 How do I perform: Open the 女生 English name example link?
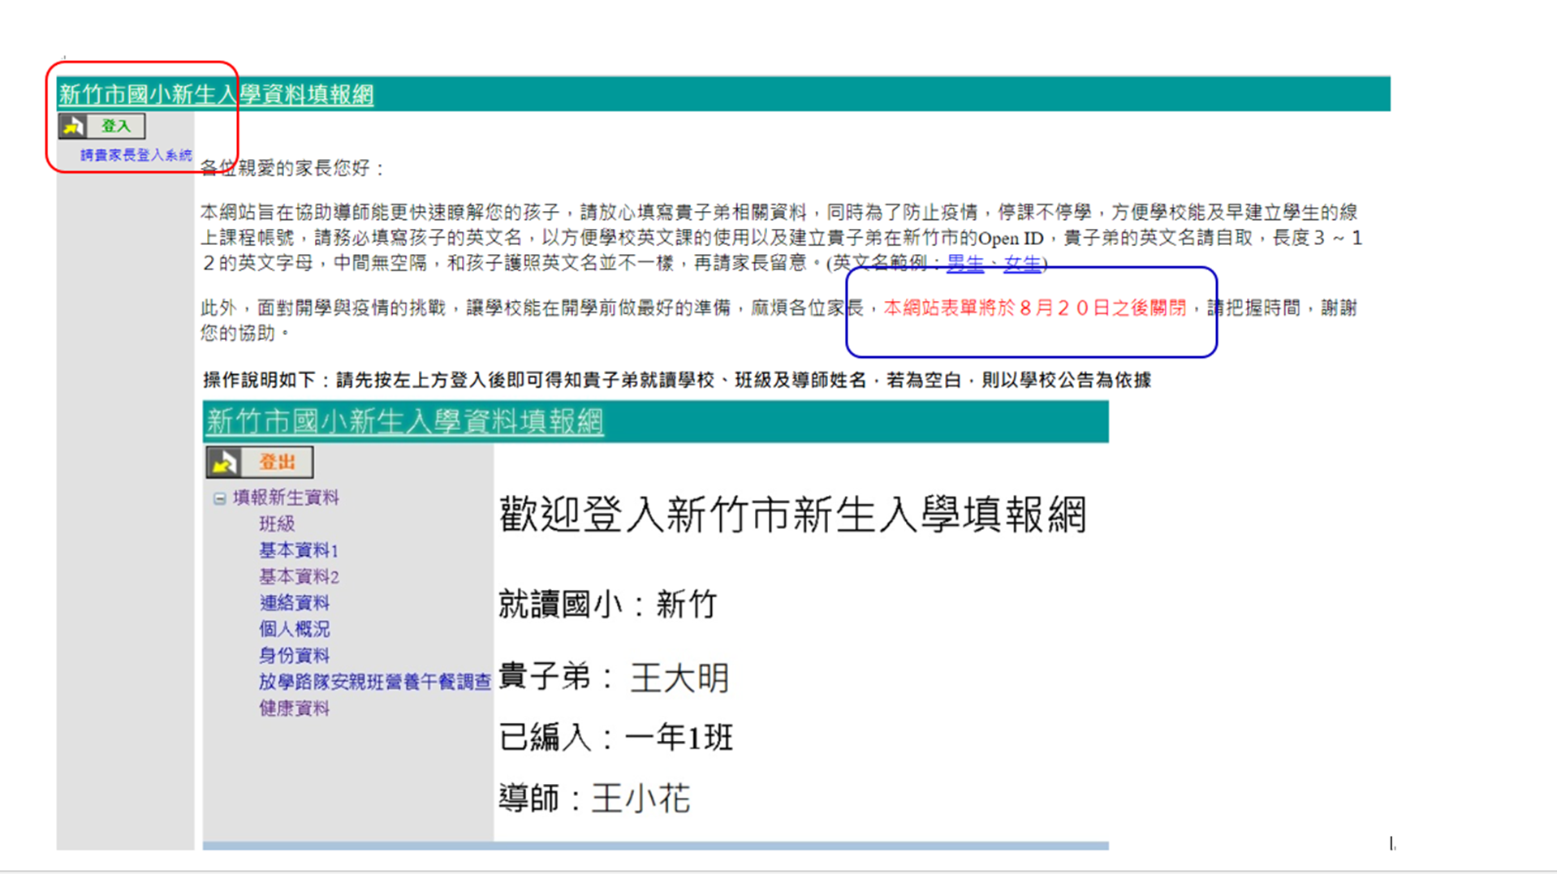click(x=1022, y=263)
